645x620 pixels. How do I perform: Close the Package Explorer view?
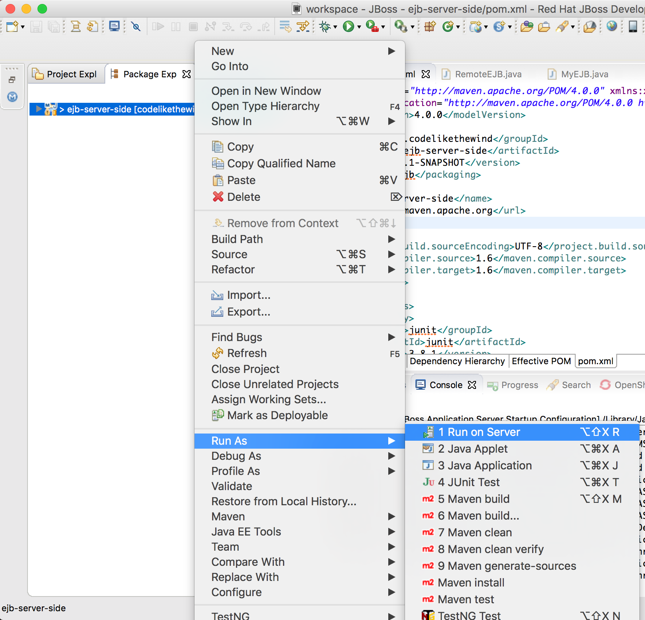187,75
